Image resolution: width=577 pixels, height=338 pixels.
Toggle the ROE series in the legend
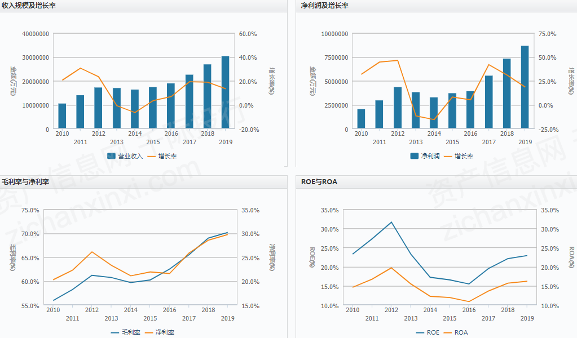[x=433, y=332]
